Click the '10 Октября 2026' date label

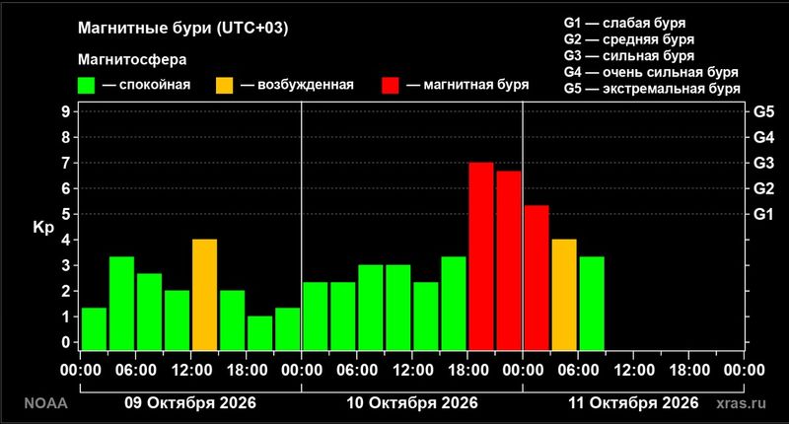click(x=412, y=403)
